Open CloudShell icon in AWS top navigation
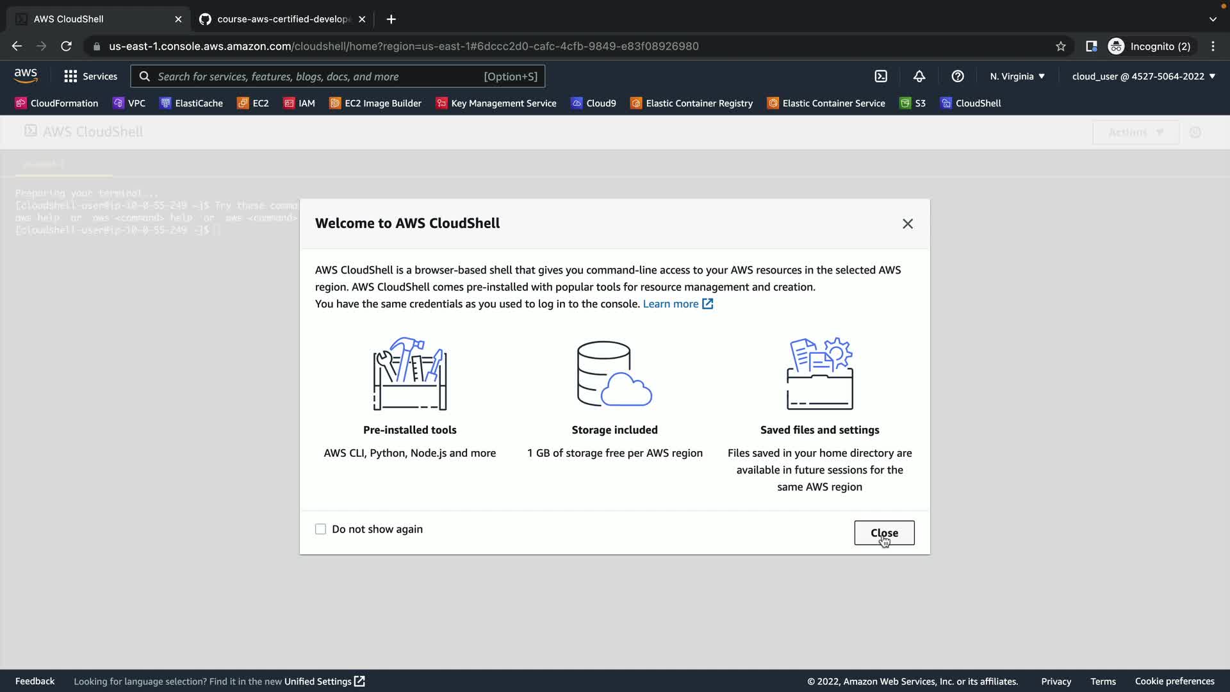Viewport: 1230px width, 692px height. [x=881, y=76]
